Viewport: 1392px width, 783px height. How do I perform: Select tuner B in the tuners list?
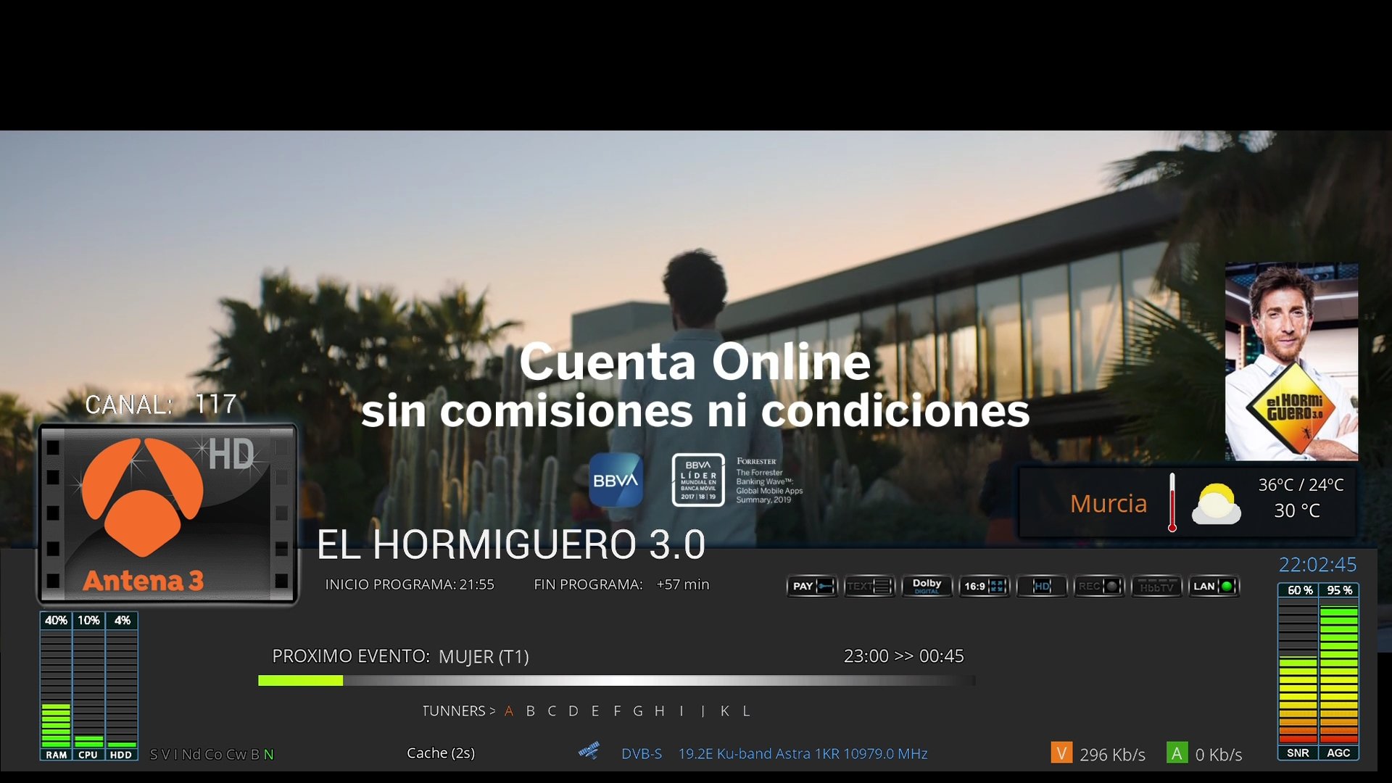(x=531, y=711)
